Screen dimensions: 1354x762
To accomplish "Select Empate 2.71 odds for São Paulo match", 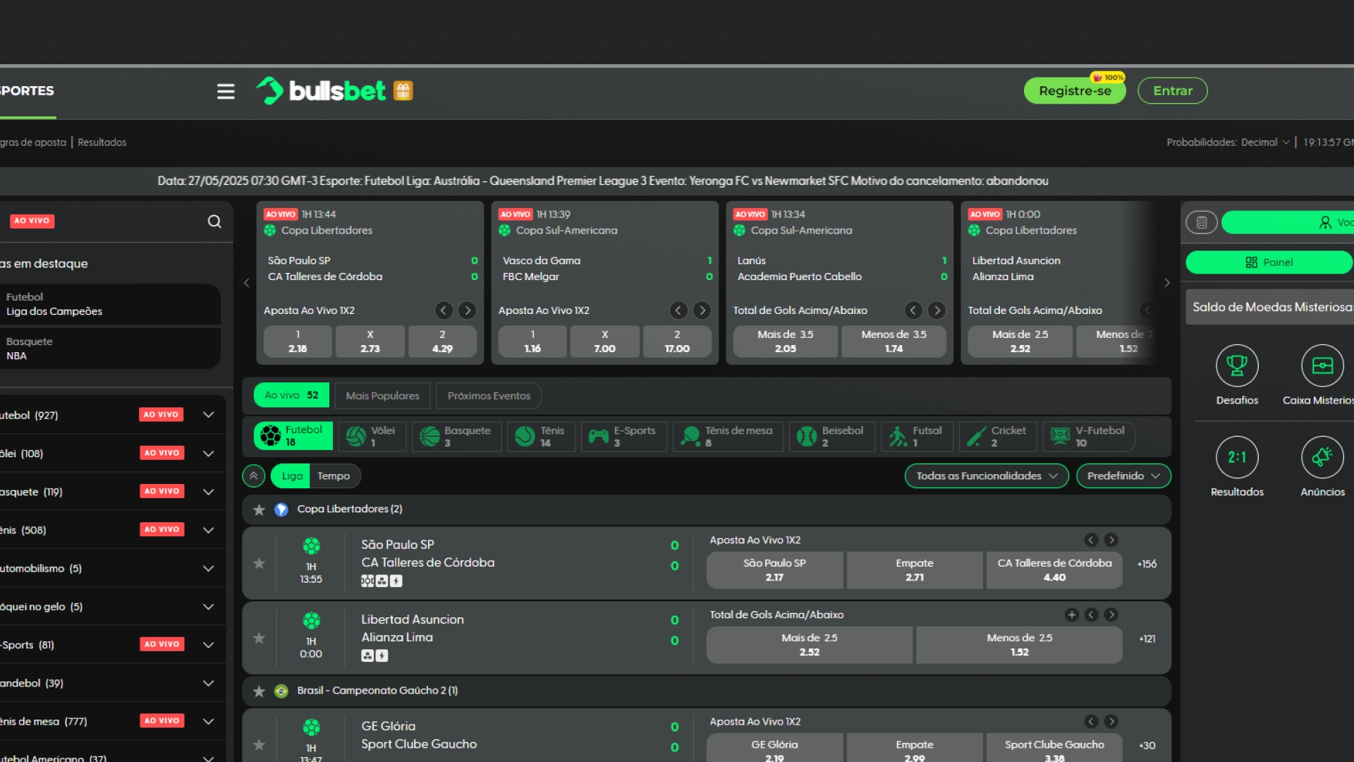I will 915,570.
